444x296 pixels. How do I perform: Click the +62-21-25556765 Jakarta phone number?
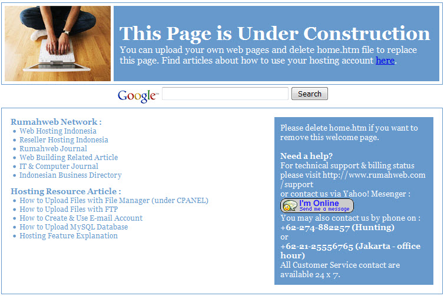coord(350,251)
